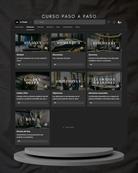Viewport: 138px width, 173px height.
Task: Open the chat messages icon
Action: [108, 22]
